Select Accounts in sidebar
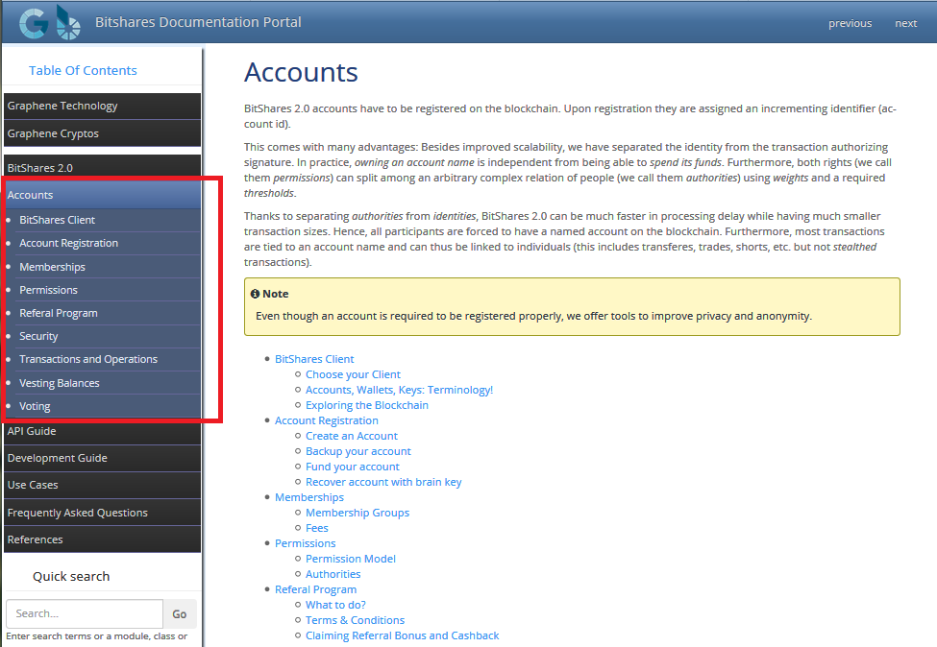937x647 pixels. pyautogui.click(x=102, y=195)
